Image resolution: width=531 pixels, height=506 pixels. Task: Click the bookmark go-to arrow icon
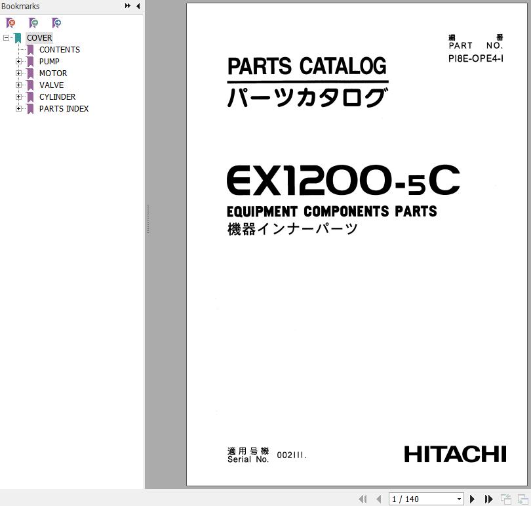click(x=56, y=23)
